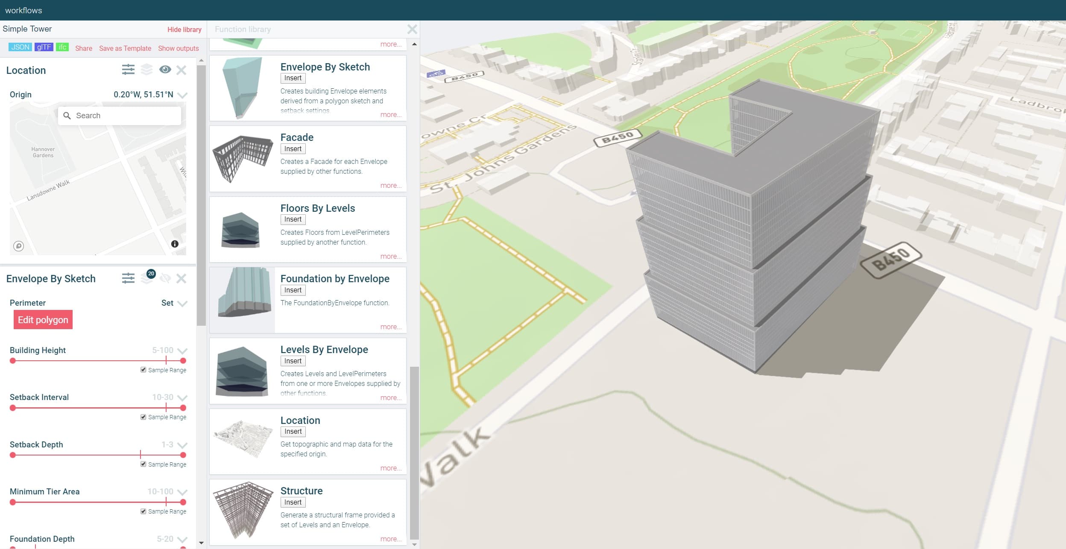This screenshot has height=549, width=1066.
Task: Click the map info icon in the Origin map
Action: point(175,244)
